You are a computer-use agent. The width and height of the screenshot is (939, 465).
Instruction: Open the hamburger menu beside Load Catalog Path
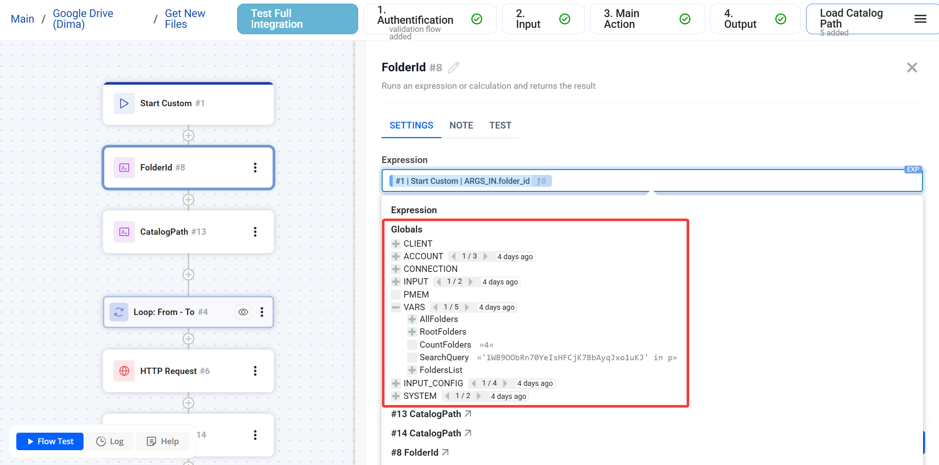920,19
